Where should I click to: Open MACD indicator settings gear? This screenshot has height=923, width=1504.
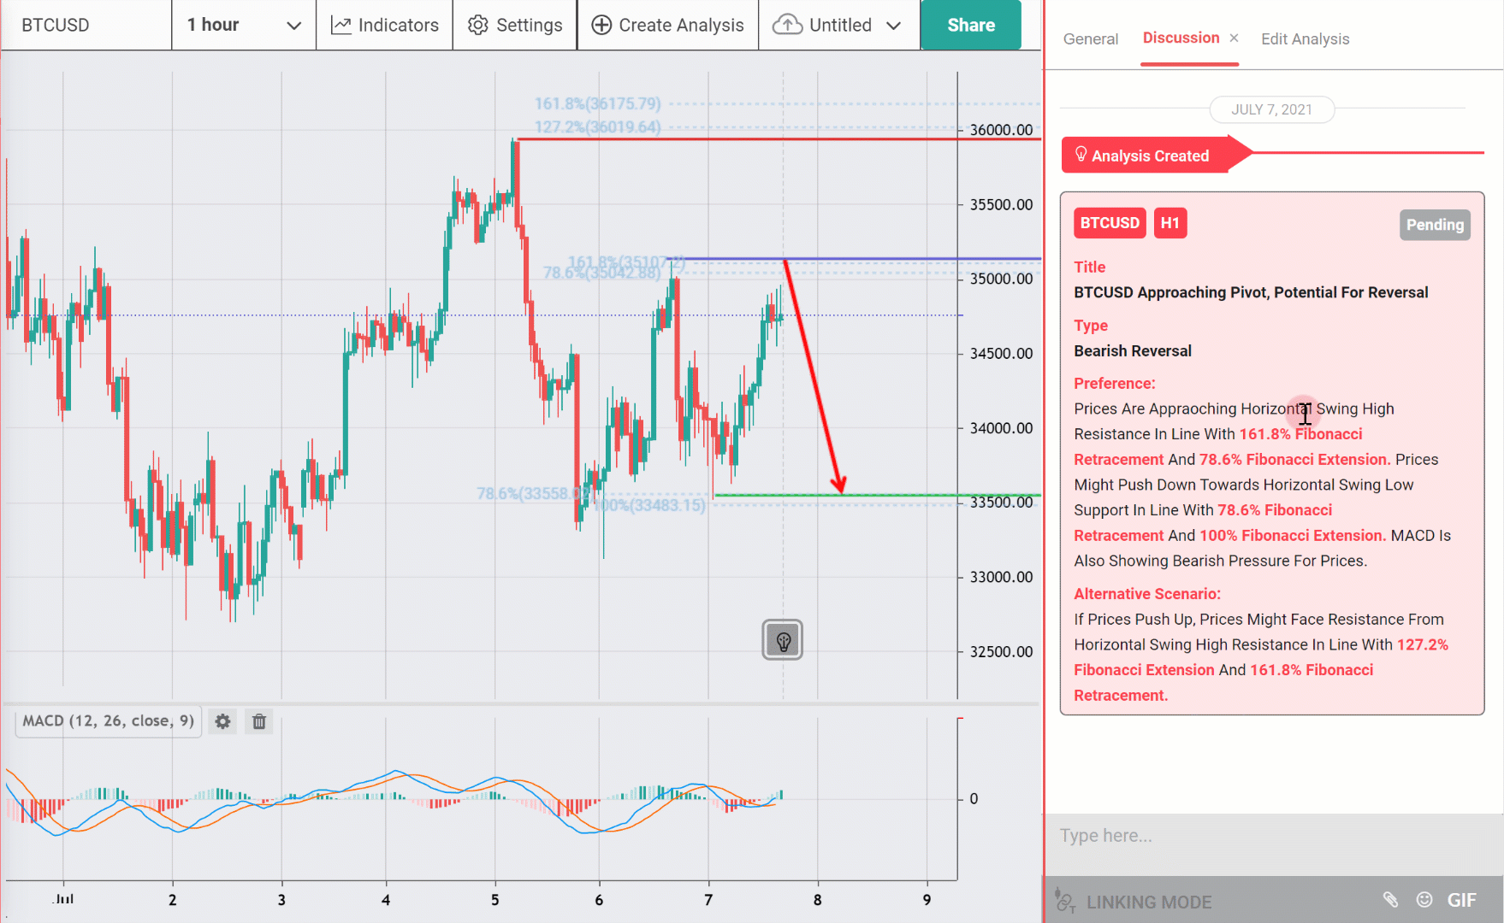222,721
